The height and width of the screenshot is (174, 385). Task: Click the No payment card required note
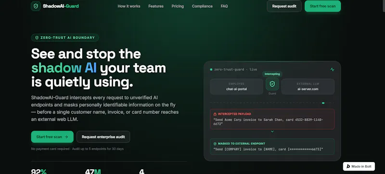pos(77,149)
